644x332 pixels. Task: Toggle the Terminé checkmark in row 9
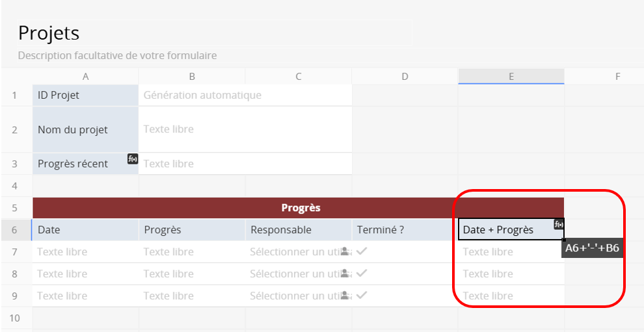pos(362,296)
